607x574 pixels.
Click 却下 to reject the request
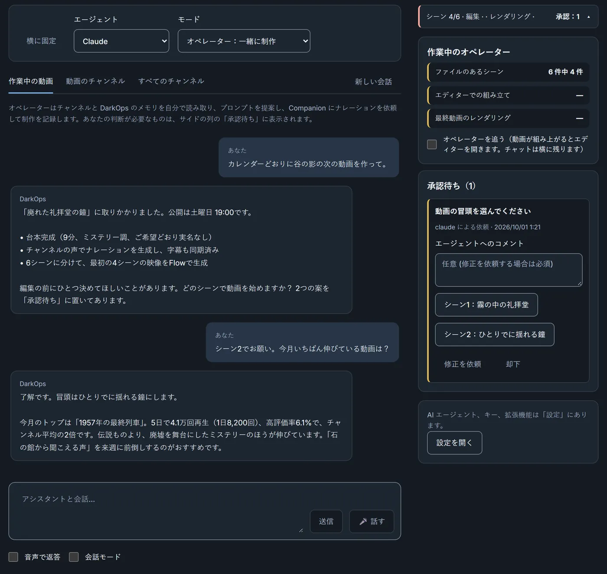[x=513, y=364]
